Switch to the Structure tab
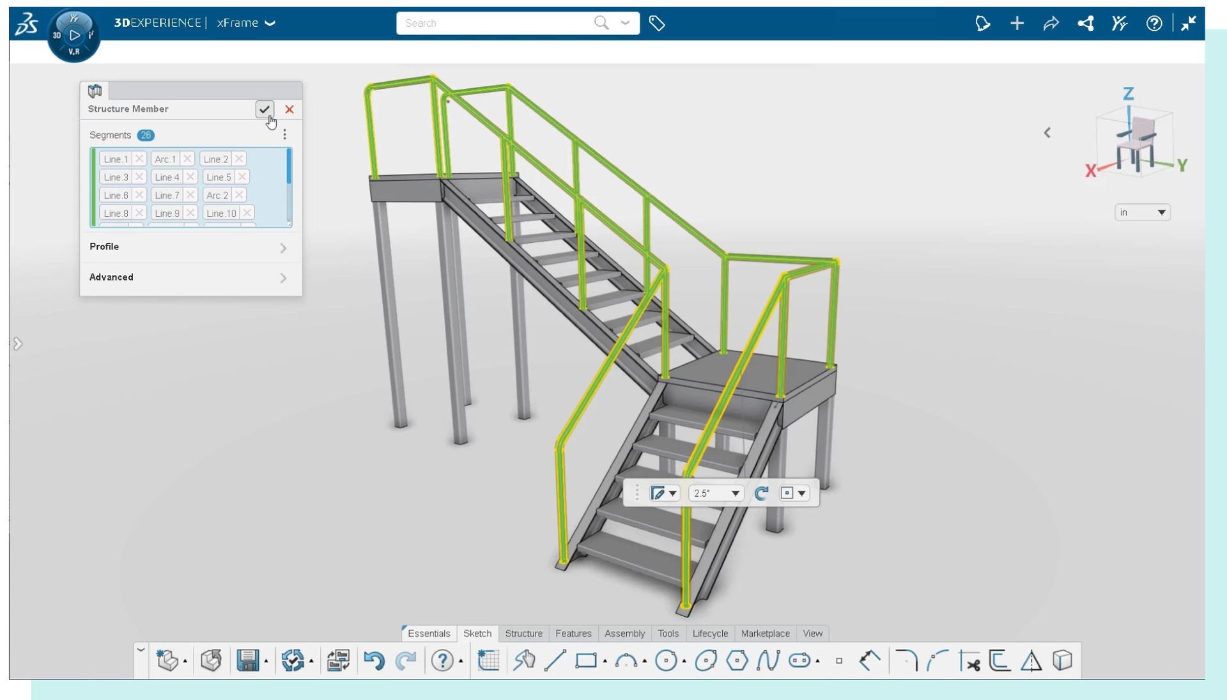 [x=524, y=634]
